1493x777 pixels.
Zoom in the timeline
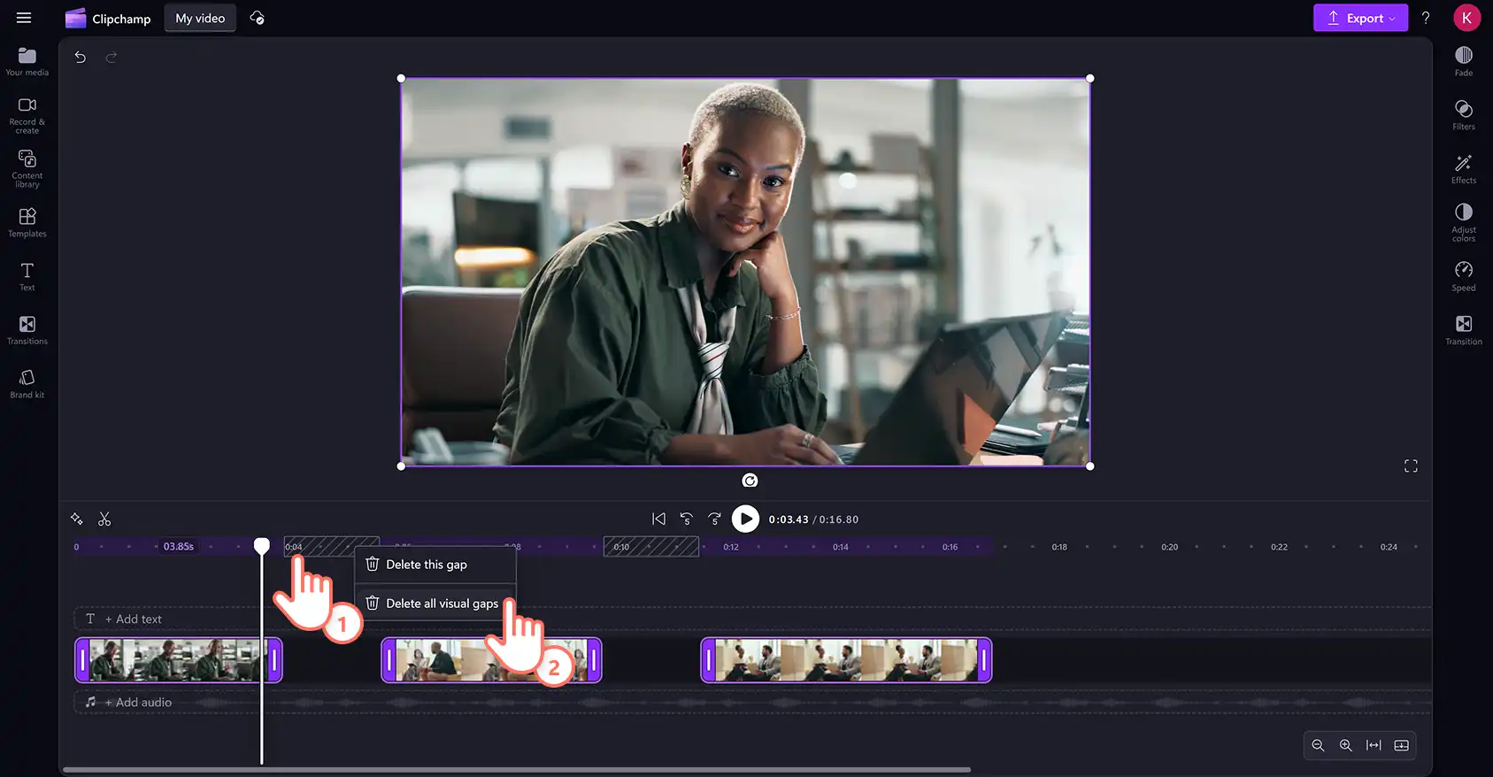pos(1345,746)
